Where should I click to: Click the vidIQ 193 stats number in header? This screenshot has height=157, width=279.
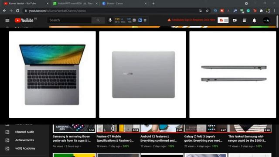coord(117,19)
